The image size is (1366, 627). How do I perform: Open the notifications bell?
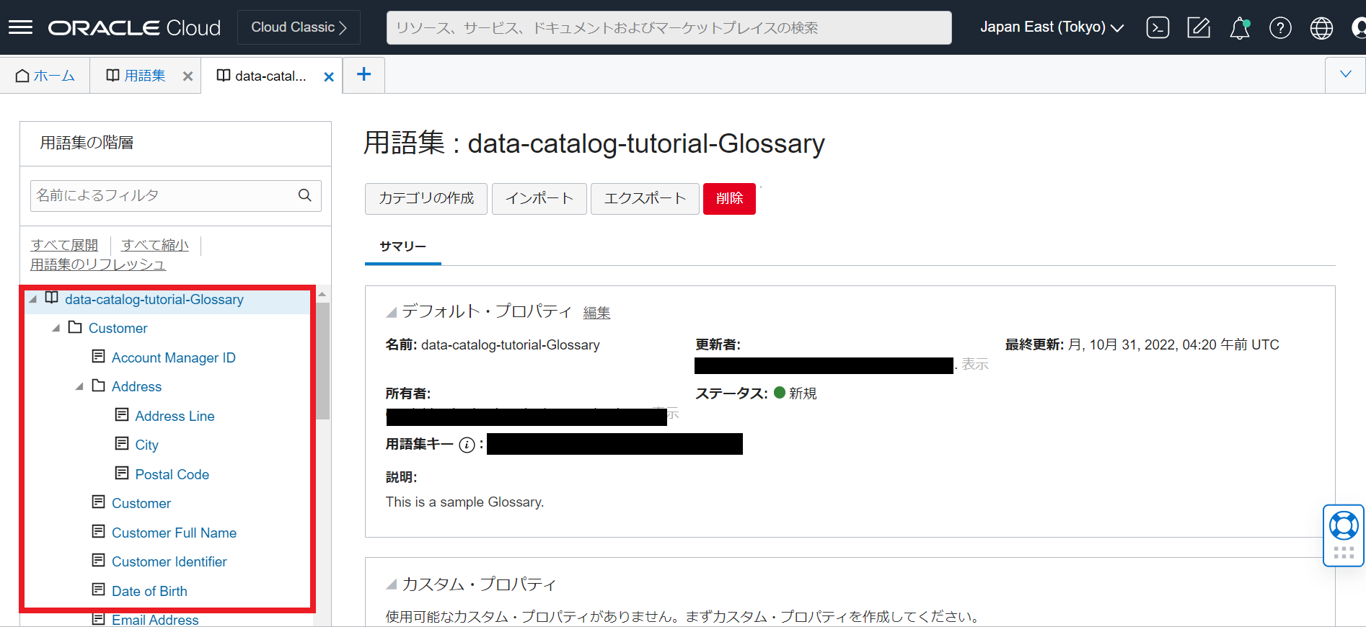pos(1239,28)
